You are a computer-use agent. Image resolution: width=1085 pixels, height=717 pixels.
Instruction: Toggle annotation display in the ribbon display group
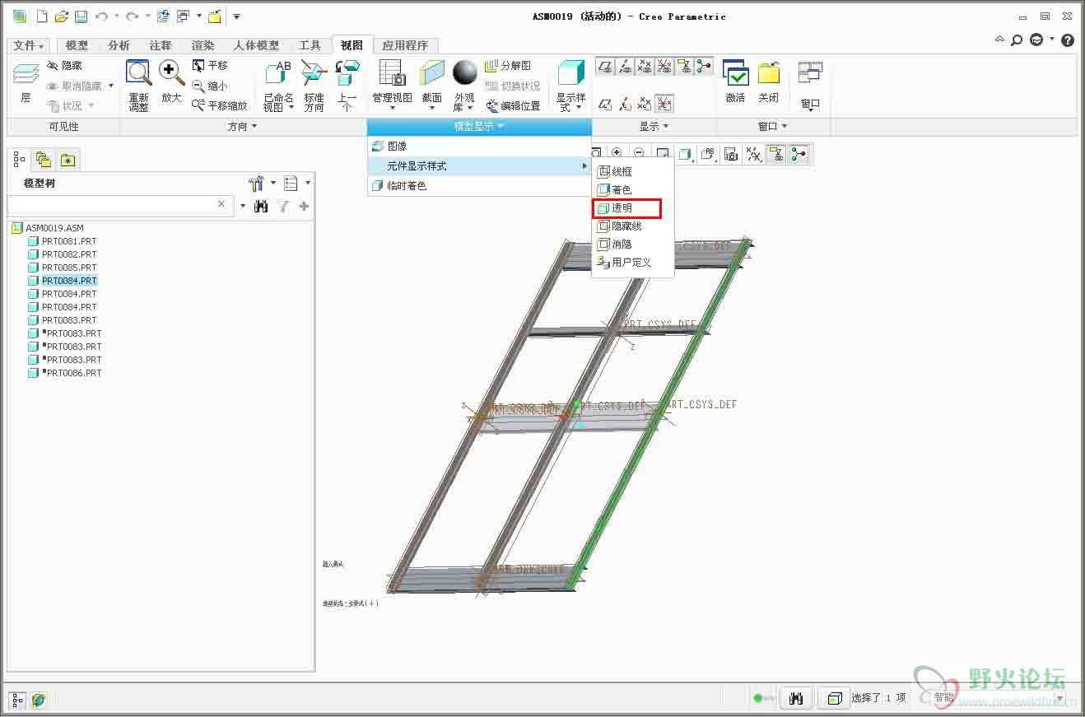(x=684, y=67)
